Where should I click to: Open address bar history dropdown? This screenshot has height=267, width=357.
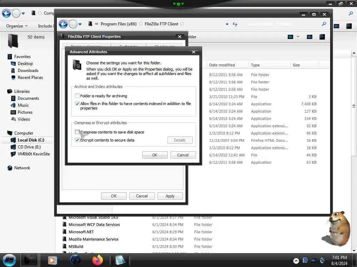(x=227, y=24)
